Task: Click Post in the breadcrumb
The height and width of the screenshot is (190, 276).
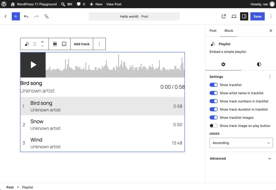Action: [10, 187]
